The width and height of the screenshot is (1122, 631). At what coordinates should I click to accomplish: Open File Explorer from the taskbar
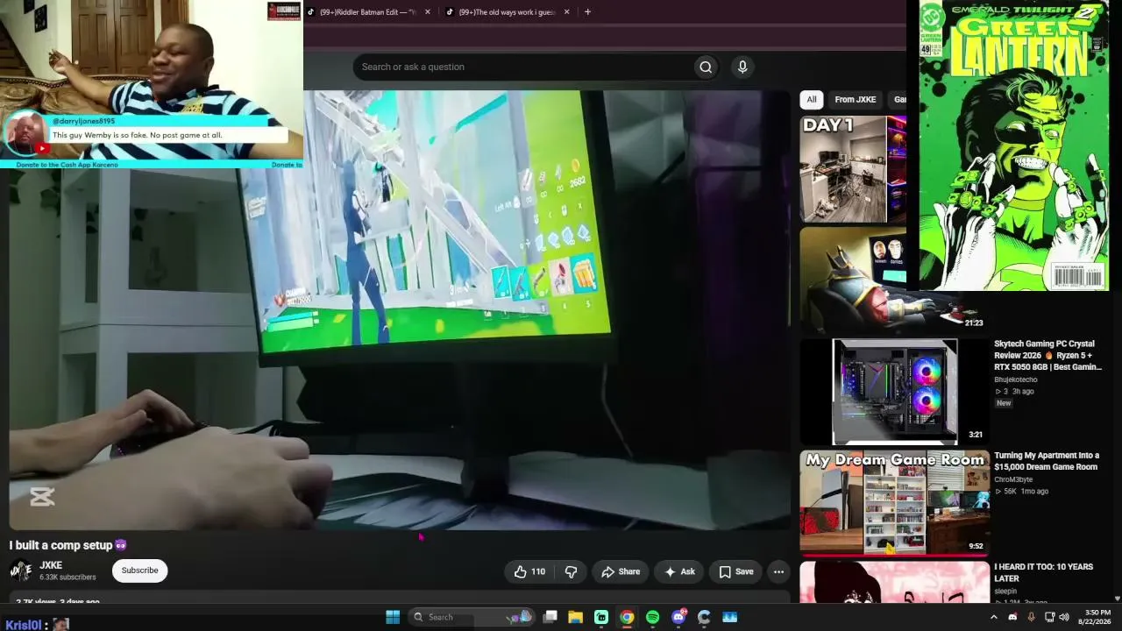(x=576, y=617)
